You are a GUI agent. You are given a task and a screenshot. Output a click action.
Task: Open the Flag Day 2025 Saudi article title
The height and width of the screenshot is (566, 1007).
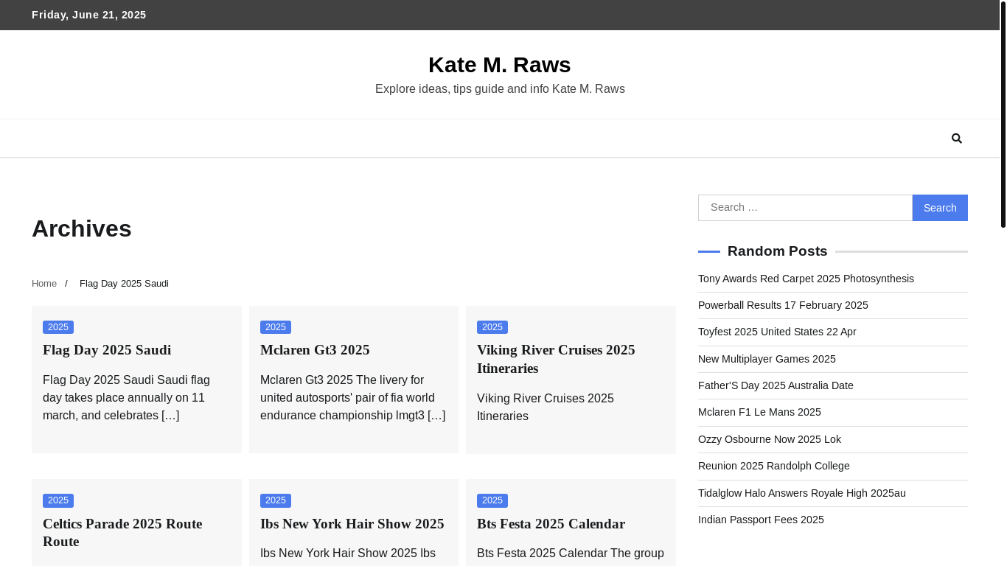[107, 350]
